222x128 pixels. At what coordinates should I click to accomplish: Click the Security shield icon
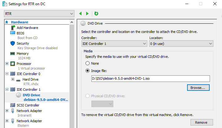click(x=13, y=43)
